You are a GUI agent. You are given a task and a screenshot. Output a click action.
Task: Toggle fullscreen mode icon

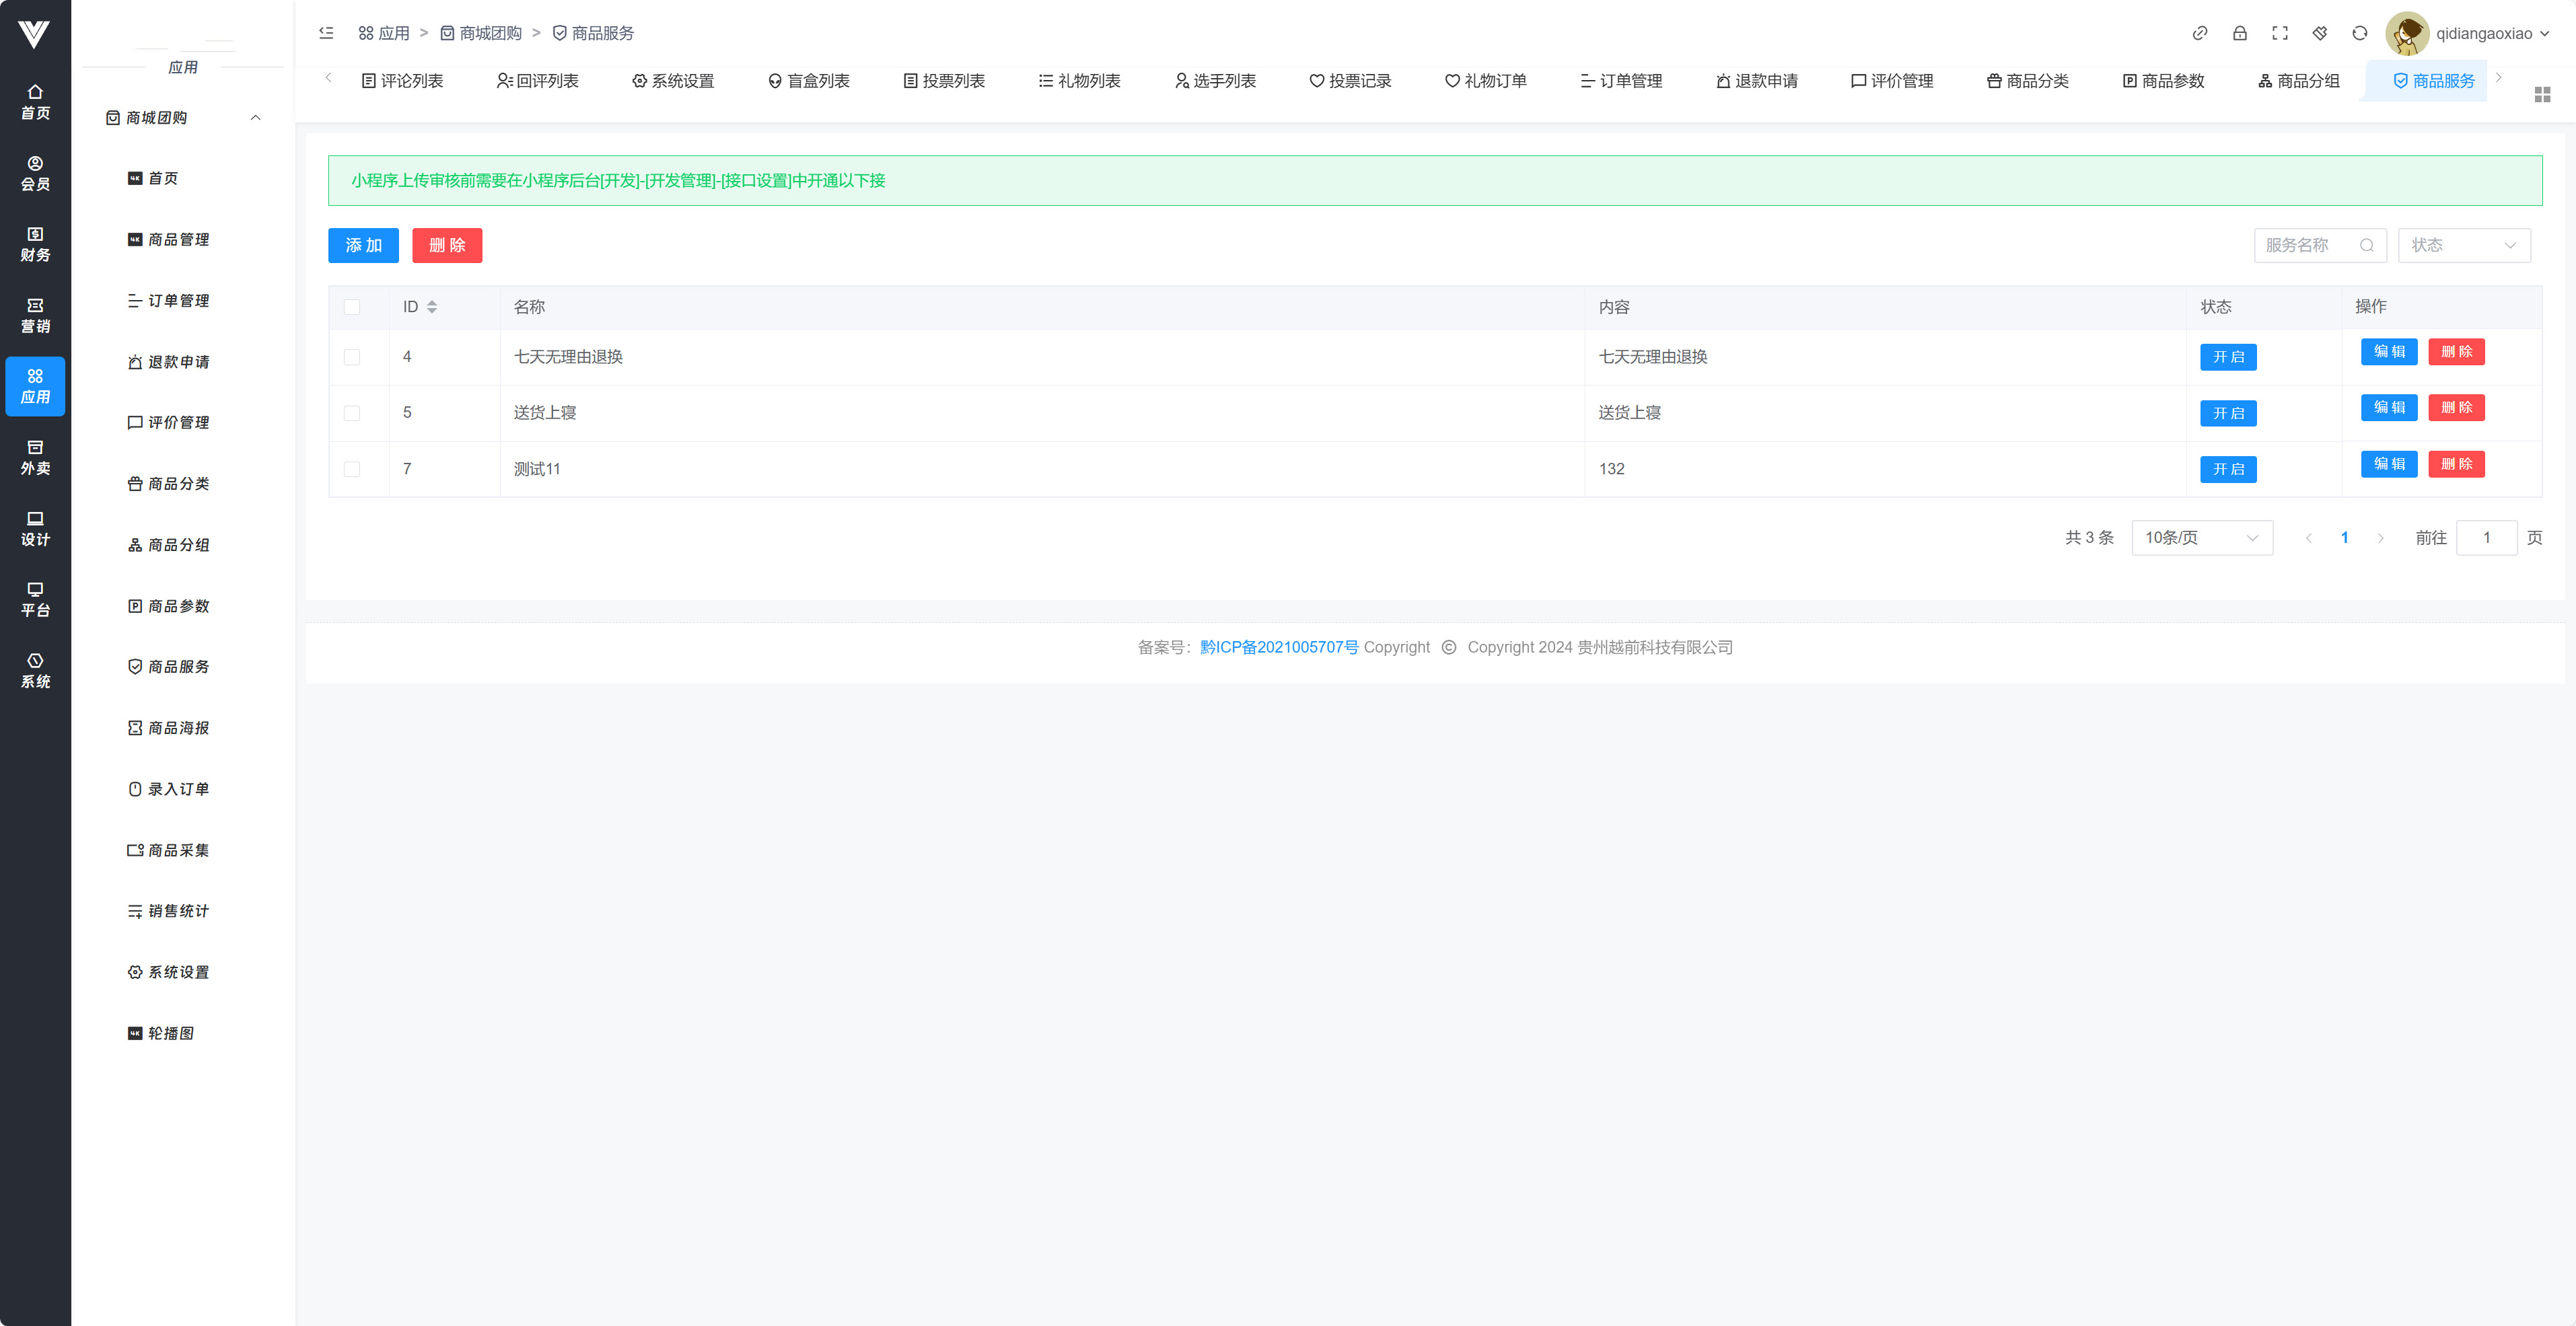click(x=2280, y=33)
